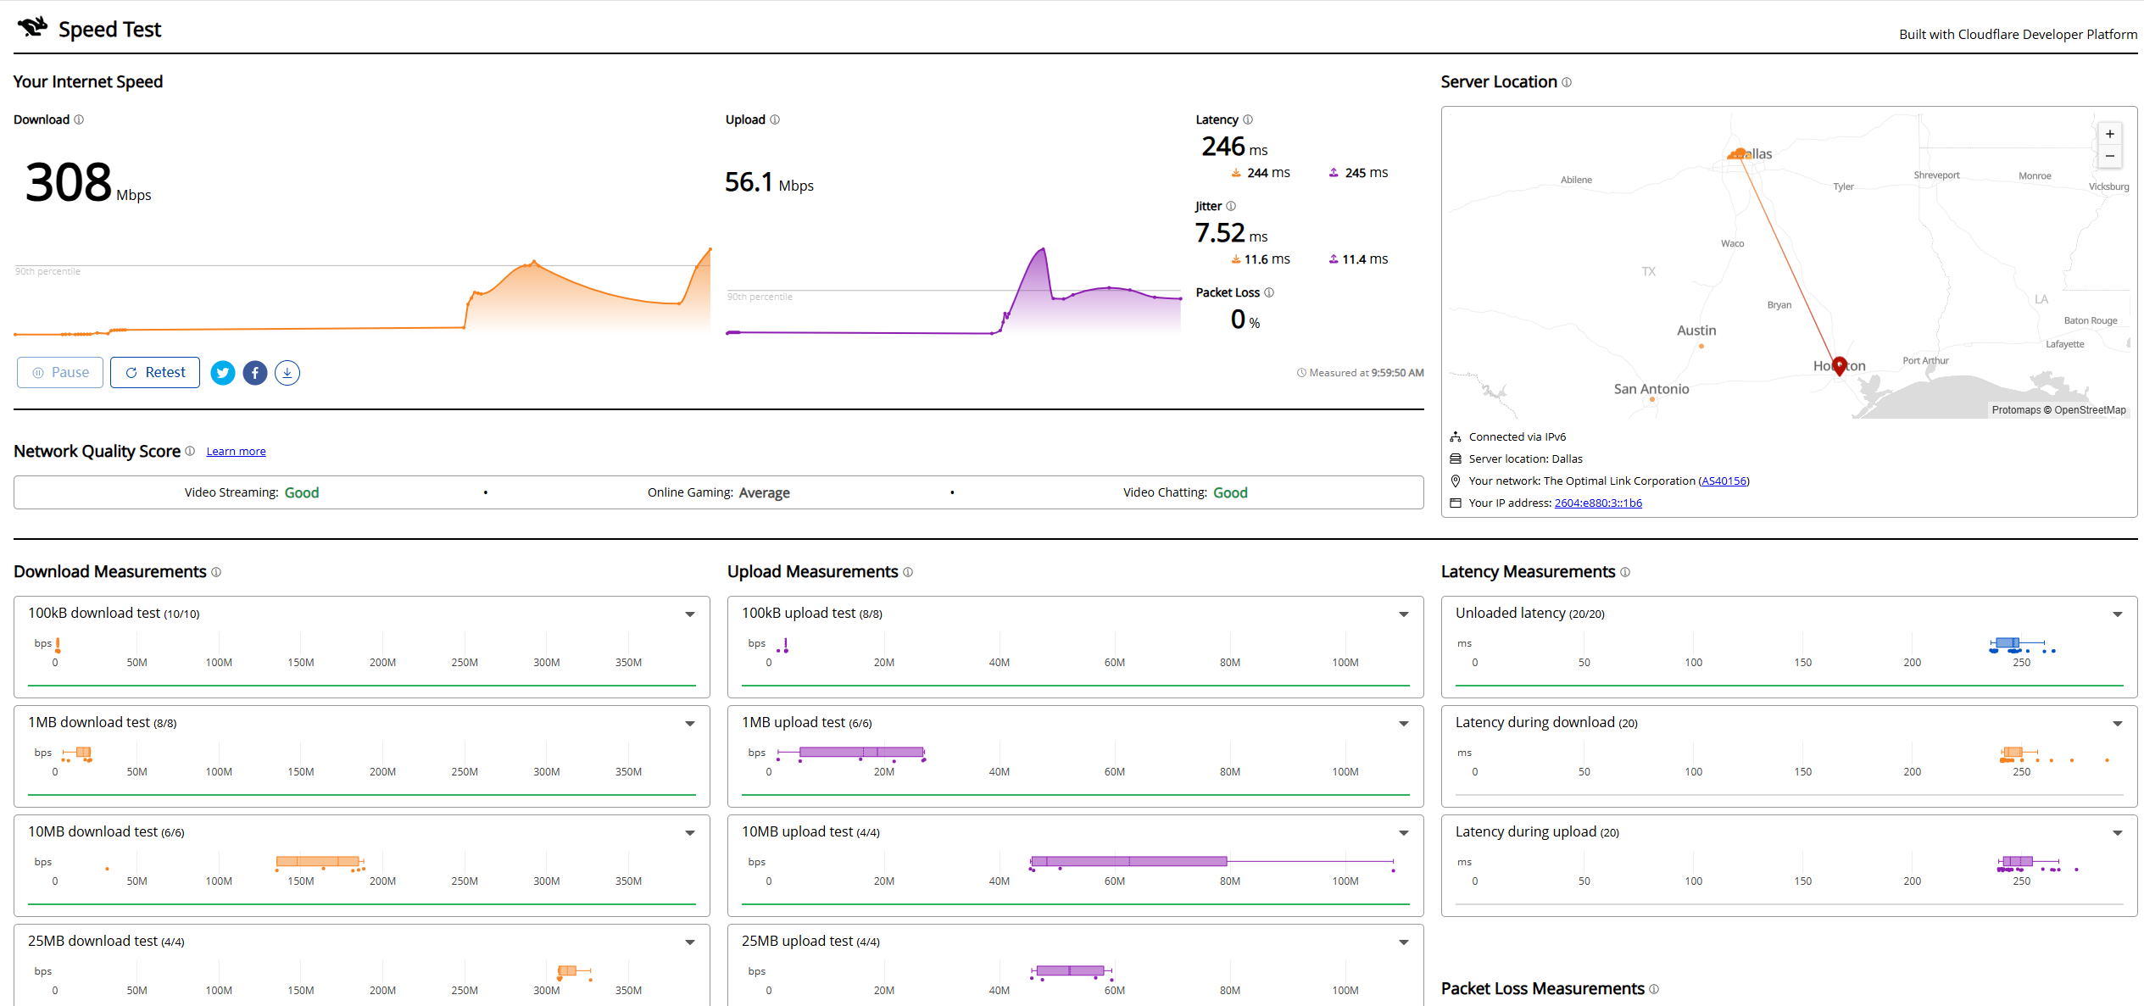Expand the 25MB download test panel

(690, 942)
